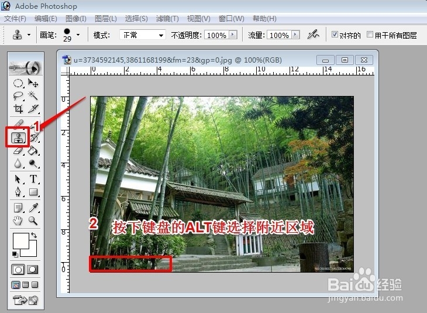The height and width of the screenshot is (313, 427).
Task: Select the Zoom magnifier tool
Action: (x=33, y=221)
